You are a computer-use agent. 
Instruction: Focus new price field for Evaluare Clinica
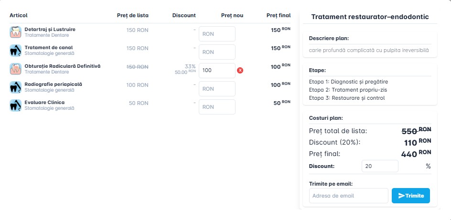click(217, 107)
